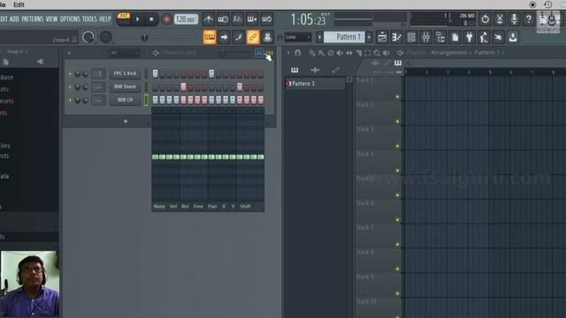
Task: Click the 808 Snare channel button
Action: 125,87
